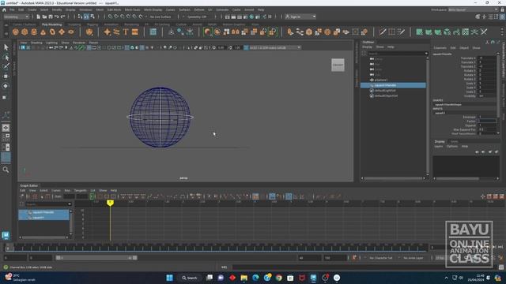
Task: Switch to the Poly Modeling shelf tab
Action: point(51,24)
